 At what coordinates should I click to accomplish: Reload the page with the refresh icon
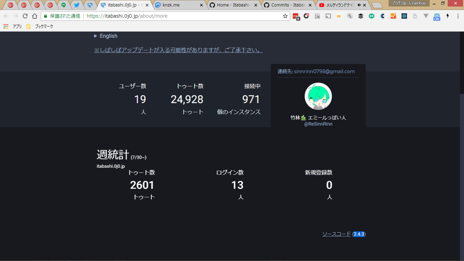click(25, 16)
